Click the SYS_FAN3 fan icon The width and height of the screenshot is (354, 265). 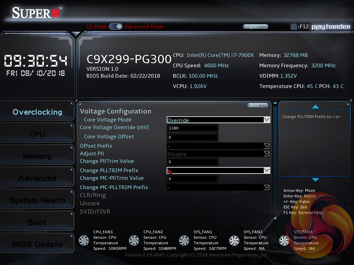[x=284, y=240]
